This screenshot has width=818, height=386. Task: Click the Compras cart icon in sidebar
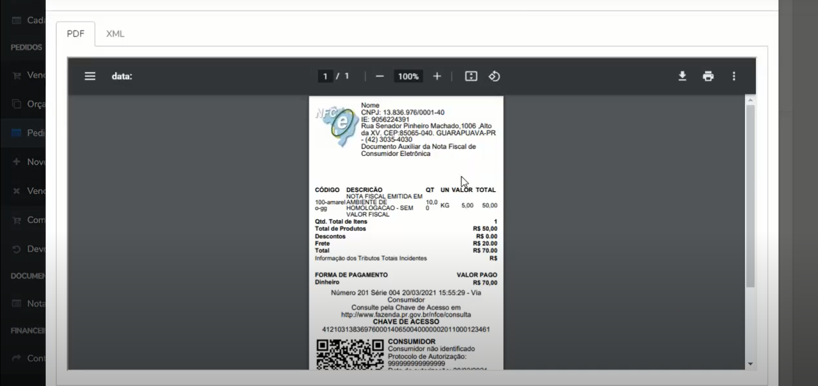[16, 220]
